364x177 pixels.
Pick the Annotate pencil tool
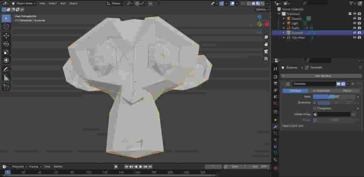(x=6, y=69)
